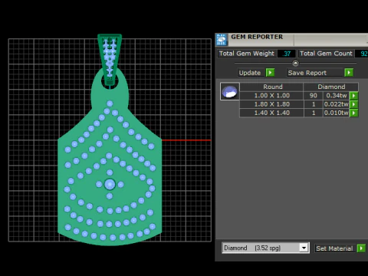Screen dimensions: 368x276
Task: Click the Total Gem Weight value .37
Action: 287,54
